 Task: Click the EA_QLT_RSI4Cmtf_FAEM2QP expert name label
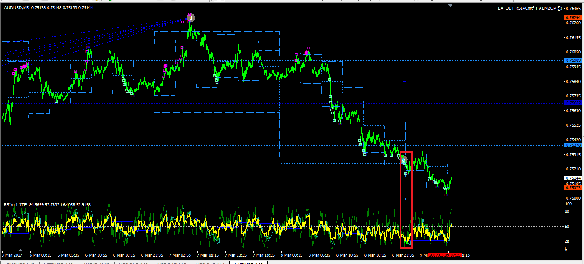[527, 8]
